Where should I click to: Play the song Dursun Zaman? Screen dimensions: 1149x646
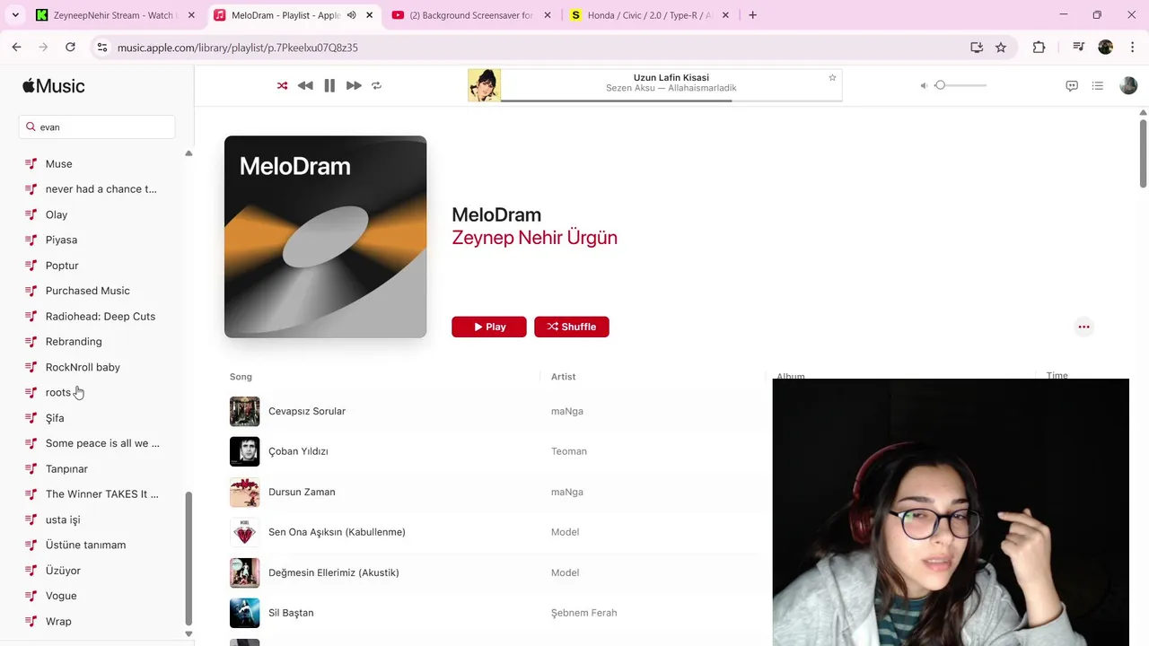302,492
